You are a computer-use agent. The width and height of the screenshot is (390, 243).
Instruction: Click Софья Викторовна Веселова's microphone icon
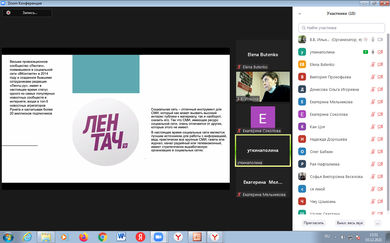click(x=373, y=176)
